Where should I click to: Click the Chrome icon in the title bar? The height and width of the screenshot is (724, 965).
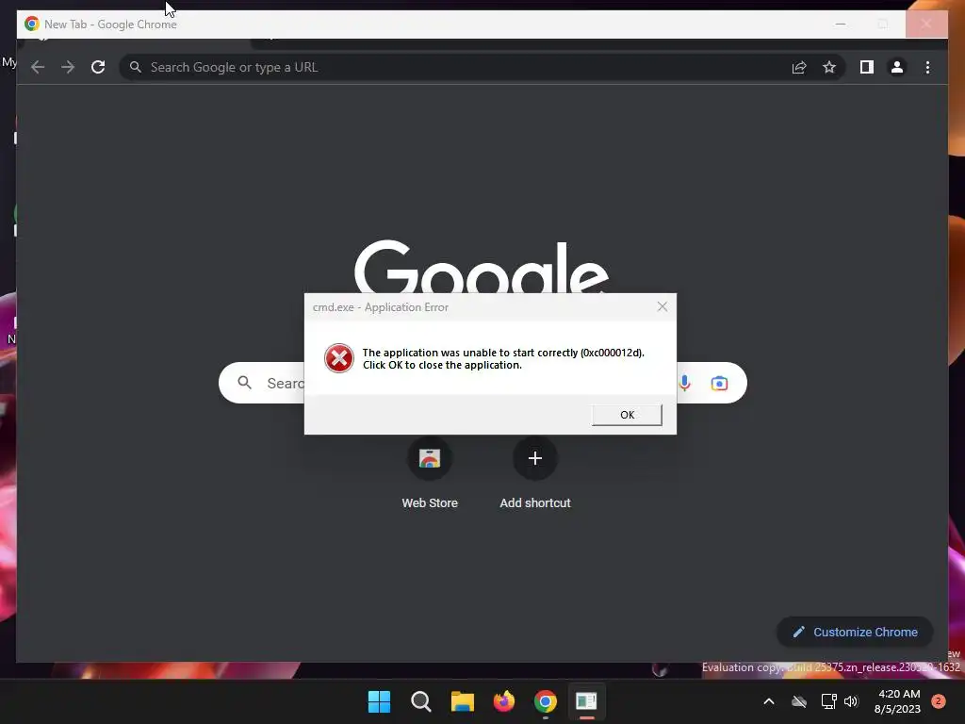tap(31, 24)
